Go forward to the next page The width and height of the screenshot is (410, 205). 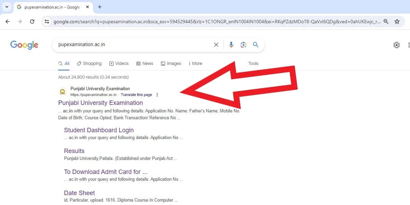click(x=20, y=22)
